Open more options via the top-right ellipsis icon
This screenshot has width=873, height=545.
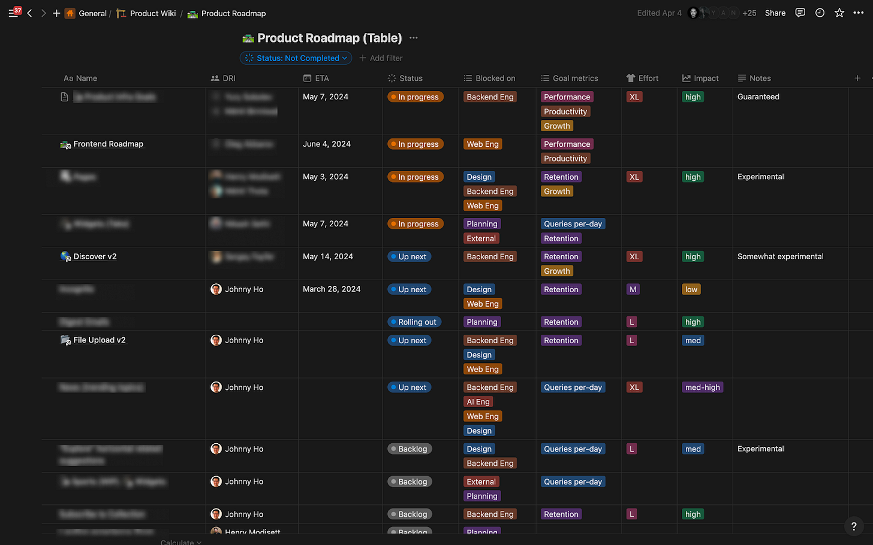tap(859, 13)
